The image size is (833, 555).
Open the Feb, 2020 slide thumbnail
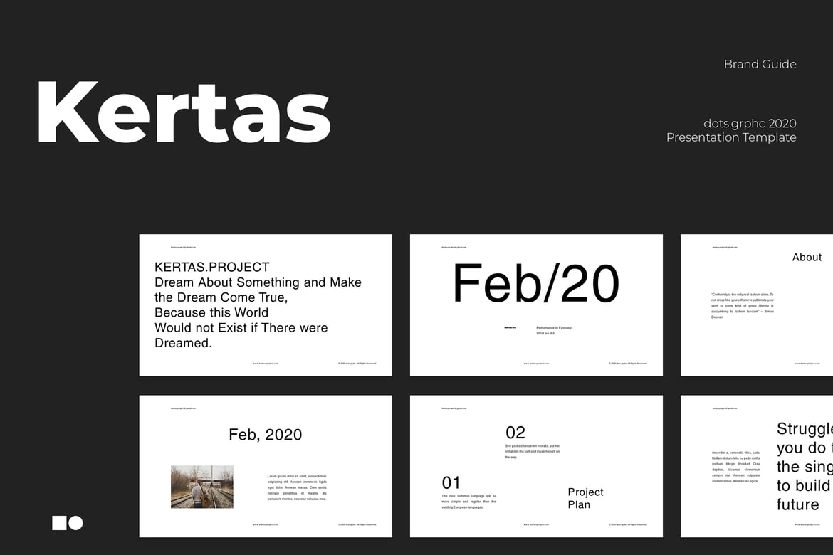(266, 466)
